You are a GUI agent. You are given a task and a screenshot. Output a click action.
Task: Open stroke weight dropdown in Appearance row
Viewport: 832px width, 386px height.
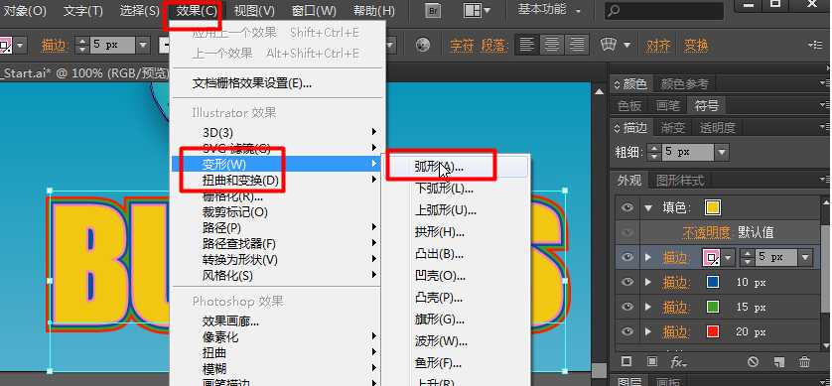click(x=805, y=257)
